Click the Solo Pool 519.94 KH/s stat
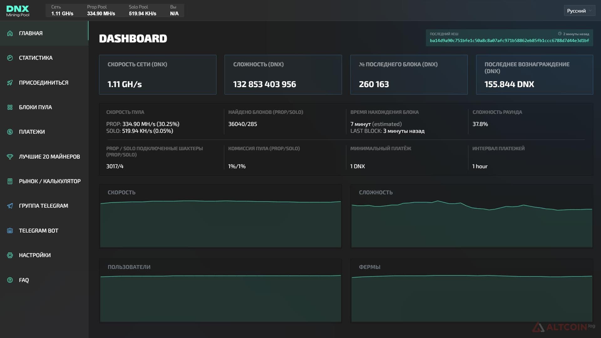Viewport: 601px width, 338px height. pyautogui.click(x=142, y=10)
